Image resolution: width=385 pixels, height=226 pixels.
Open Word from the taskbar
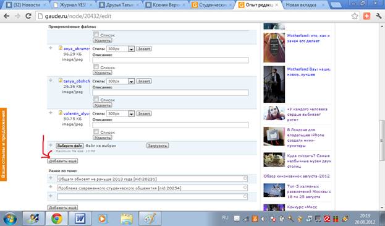[x=80, y=219]
